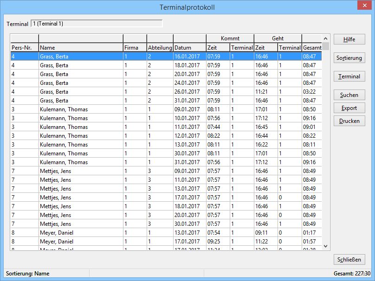The width and height of the screenshot is (375, 281).
Task: Click the Export button
Action: coord(349,108)
